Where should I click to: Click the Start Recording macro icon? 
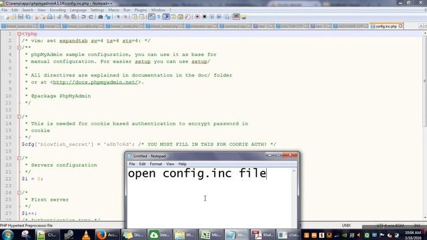click(x=197, y=17)
